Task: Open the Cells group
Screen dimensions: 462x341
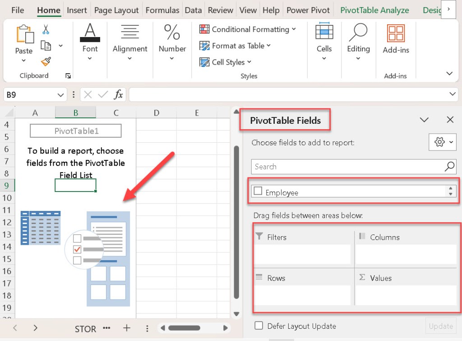Action: click(x=324, y=42)
